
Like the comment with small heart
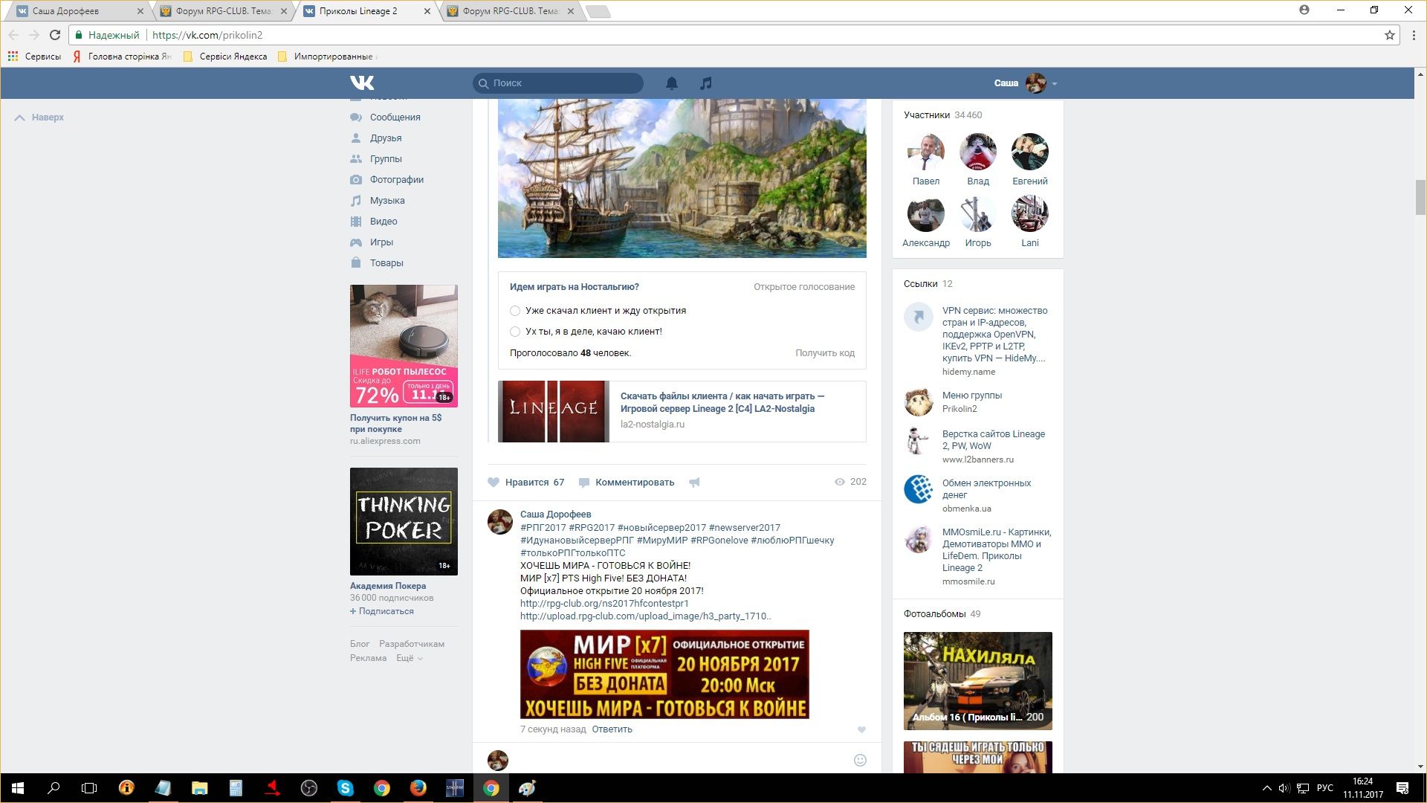pyautogui.click(x=861, y=729)
